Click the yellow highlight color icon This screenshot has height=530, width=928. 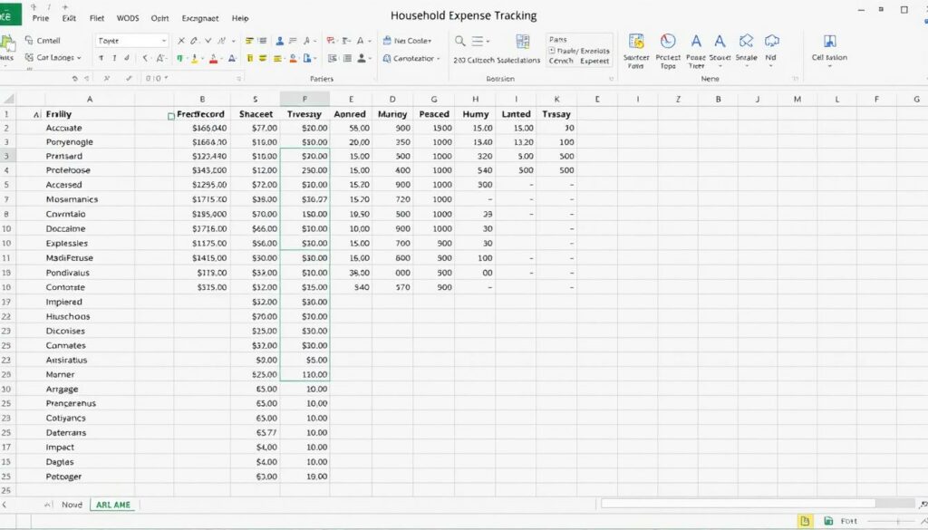coord(194,58)
